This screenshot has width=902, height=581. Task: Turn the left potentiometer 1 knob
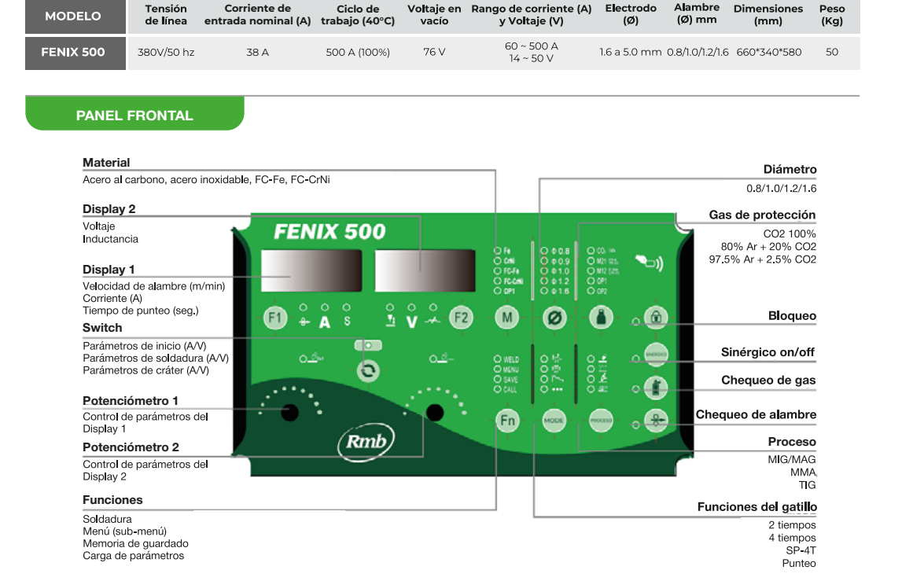click(290, 411)
